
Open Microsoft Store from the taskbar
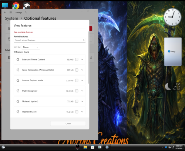[92, 147]
